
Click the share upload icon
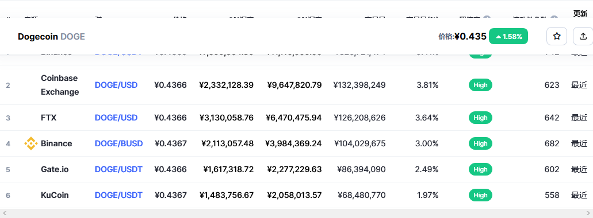[583, 36]
